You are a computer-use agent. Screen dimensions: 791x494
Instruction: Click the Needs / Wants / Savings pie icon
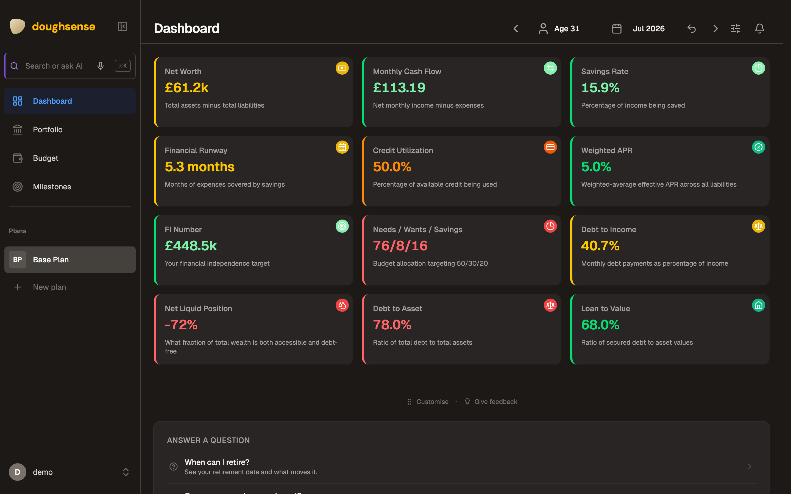pyautogui.click(x=550, y=226)
